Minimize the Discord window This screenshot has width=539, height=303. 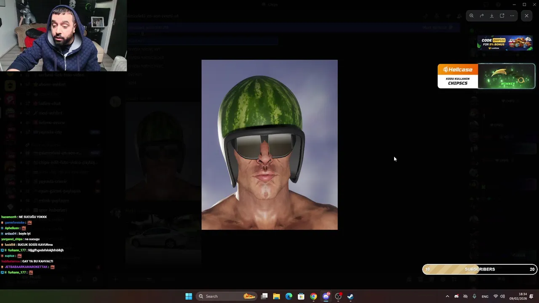click(x=515, y=5)
